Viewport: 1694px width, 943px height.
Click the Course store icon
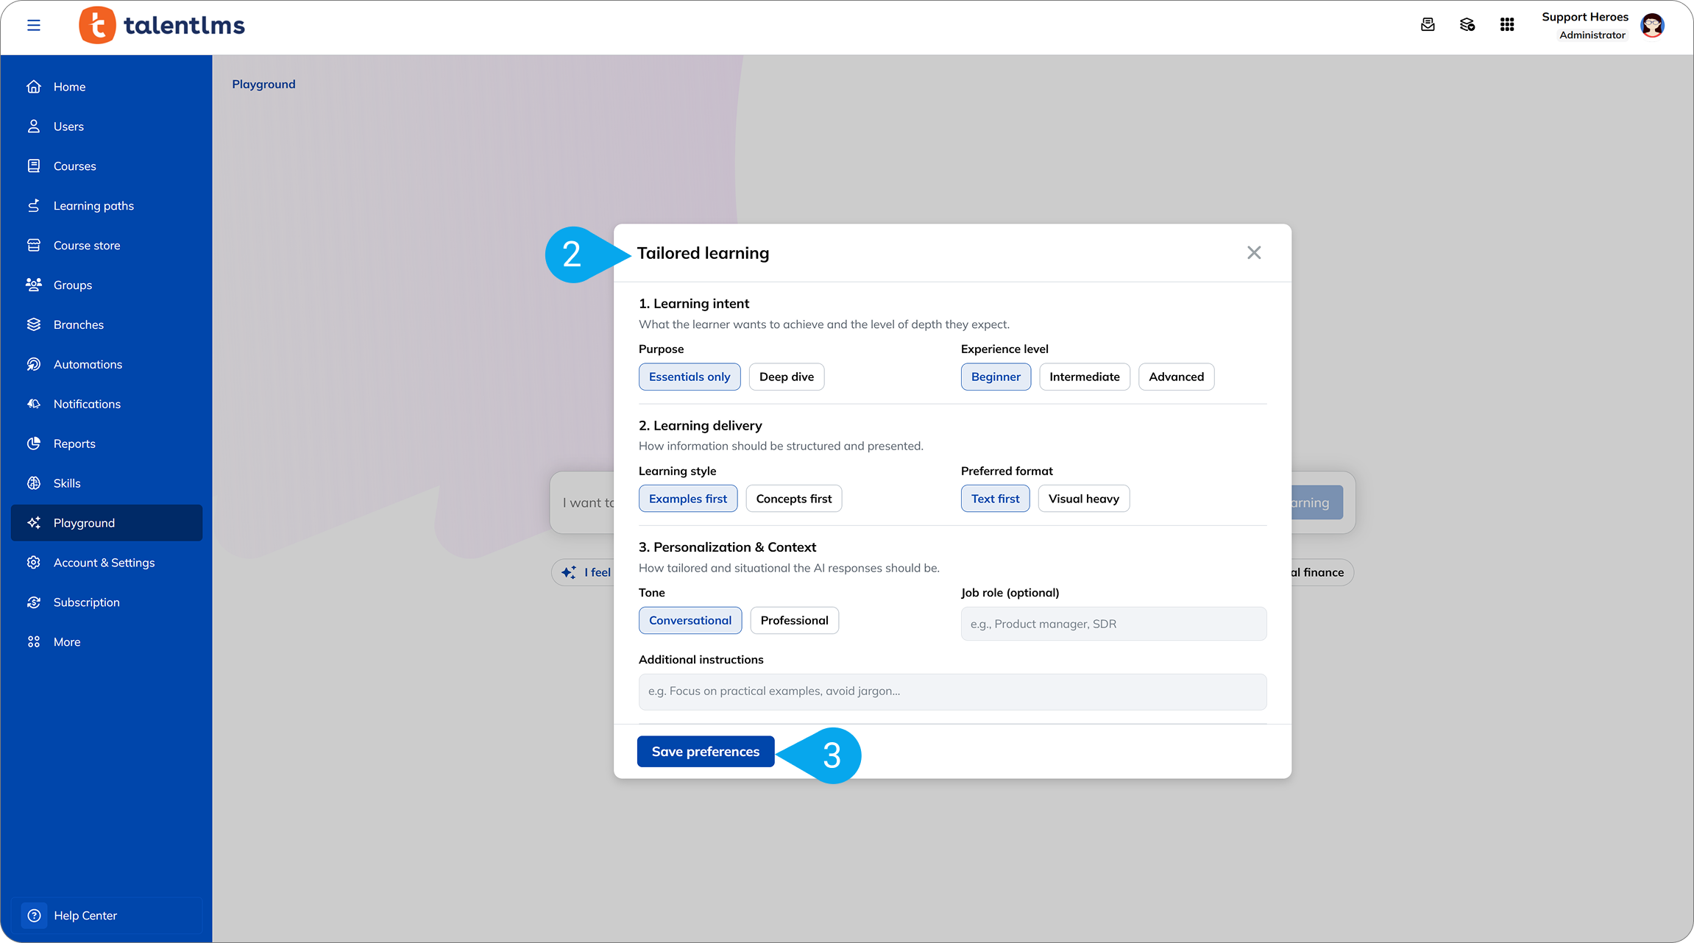click(34, 246)
